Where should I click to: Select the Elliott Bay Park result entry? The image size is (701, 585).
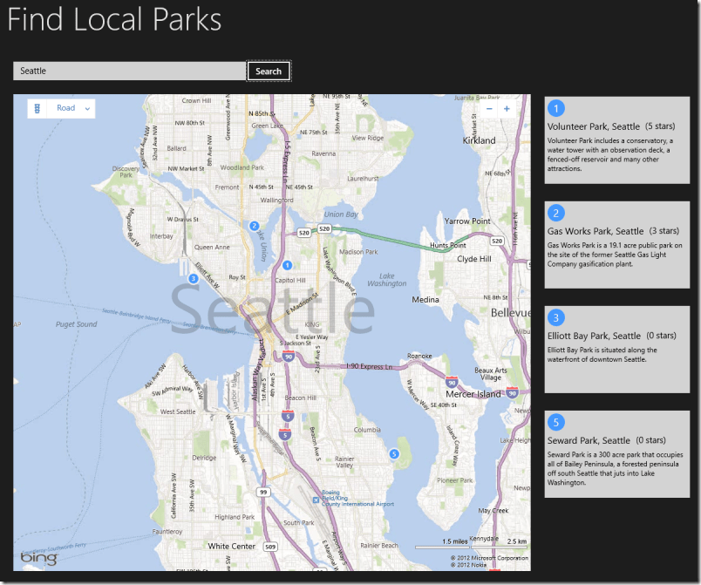point(617,344)
